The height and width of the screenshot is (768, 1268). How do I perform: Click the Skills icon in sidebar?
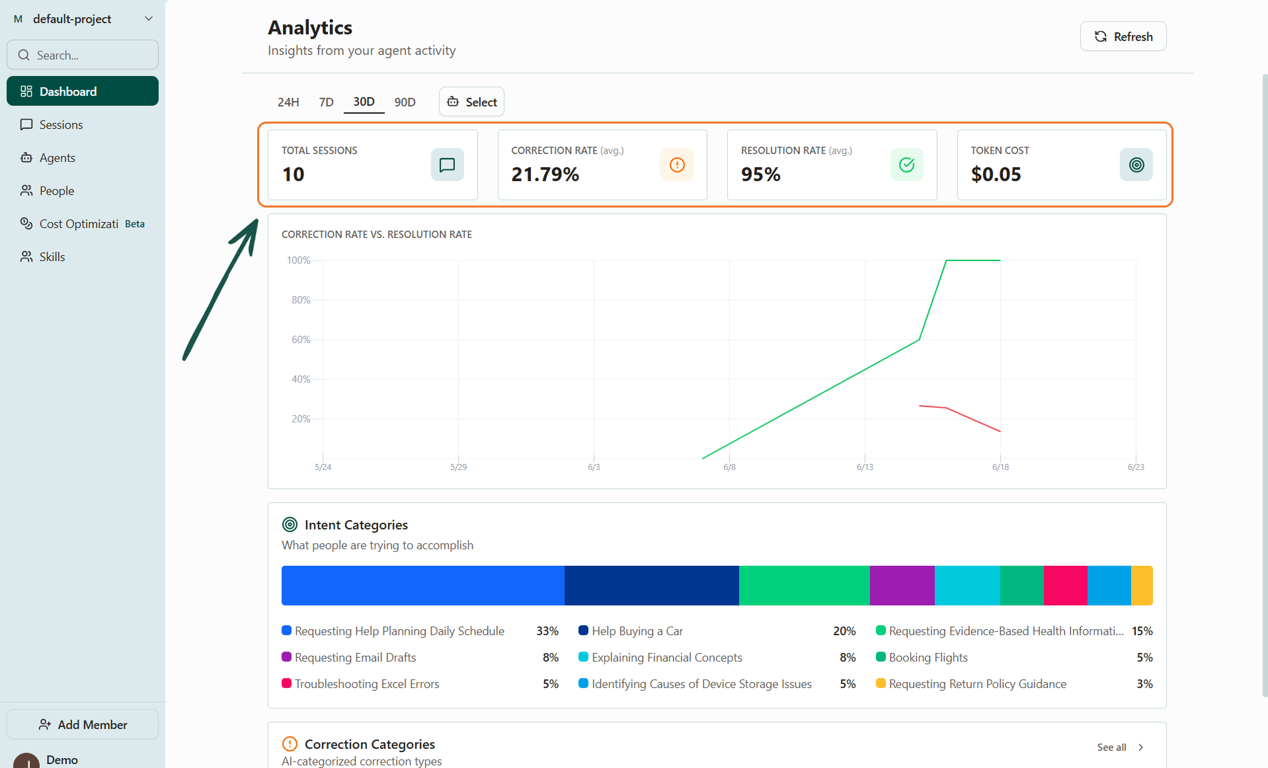pos(26,256)
